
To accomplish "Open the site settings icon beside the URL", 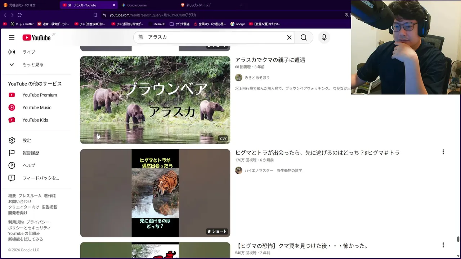I will (104, 15).
